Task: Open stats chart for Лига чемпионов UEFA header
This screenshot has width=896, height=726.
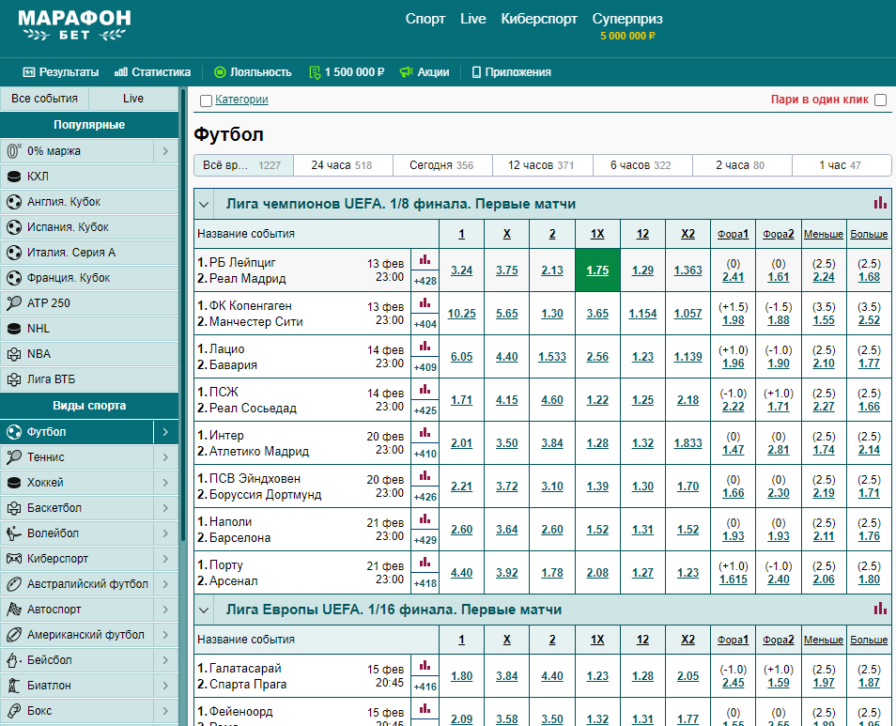Action: point(880,203)
